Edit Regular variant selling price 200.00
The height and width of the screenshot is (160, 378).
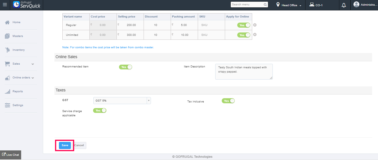[130, 25]
